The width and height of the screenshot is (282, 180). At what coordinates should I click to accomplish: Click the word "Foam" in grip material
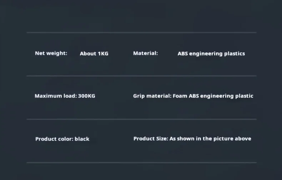(180, 96)
